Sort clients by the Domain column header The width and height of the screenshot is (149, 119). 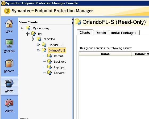140,54
